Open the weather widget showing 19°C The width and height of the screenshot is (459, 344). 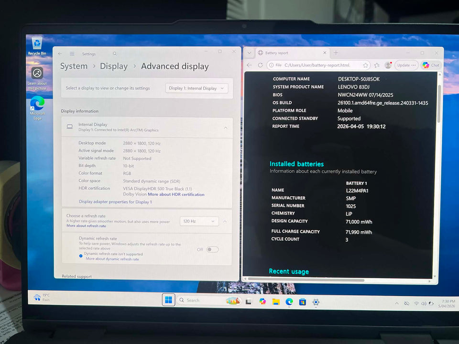[42, 298]
